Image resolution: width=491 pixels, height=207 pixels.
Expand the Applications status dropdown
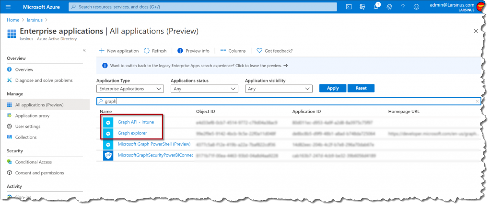tap(204, 89)
